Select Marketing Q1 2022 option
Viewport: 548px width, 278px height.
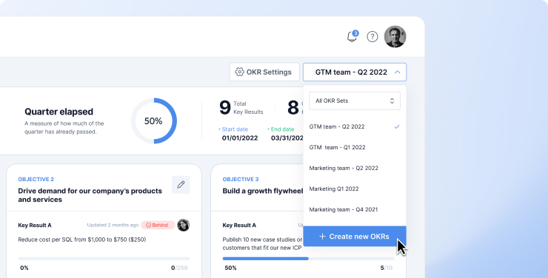355,189
